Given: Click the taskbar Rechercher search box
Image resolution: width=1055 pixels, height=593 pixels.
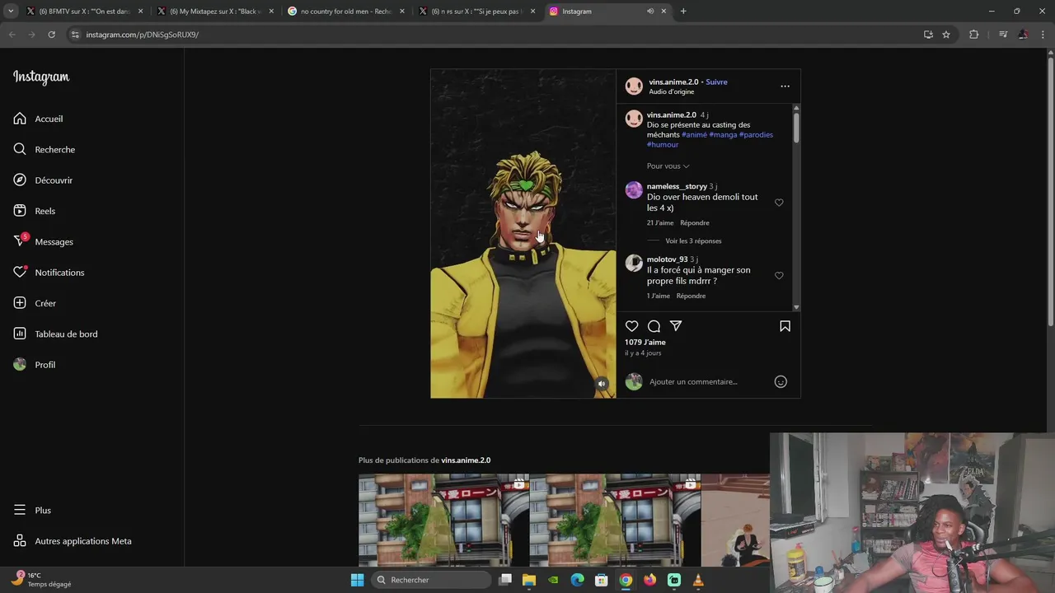Looking at the screenshot, I should pos(431,580).
